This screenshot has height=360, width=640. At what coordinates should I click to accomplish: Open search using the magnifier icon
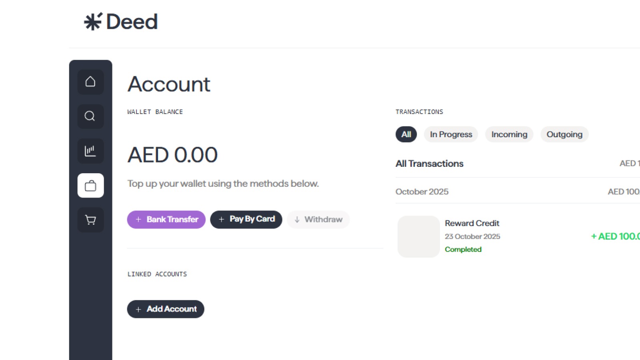[90, 116]
